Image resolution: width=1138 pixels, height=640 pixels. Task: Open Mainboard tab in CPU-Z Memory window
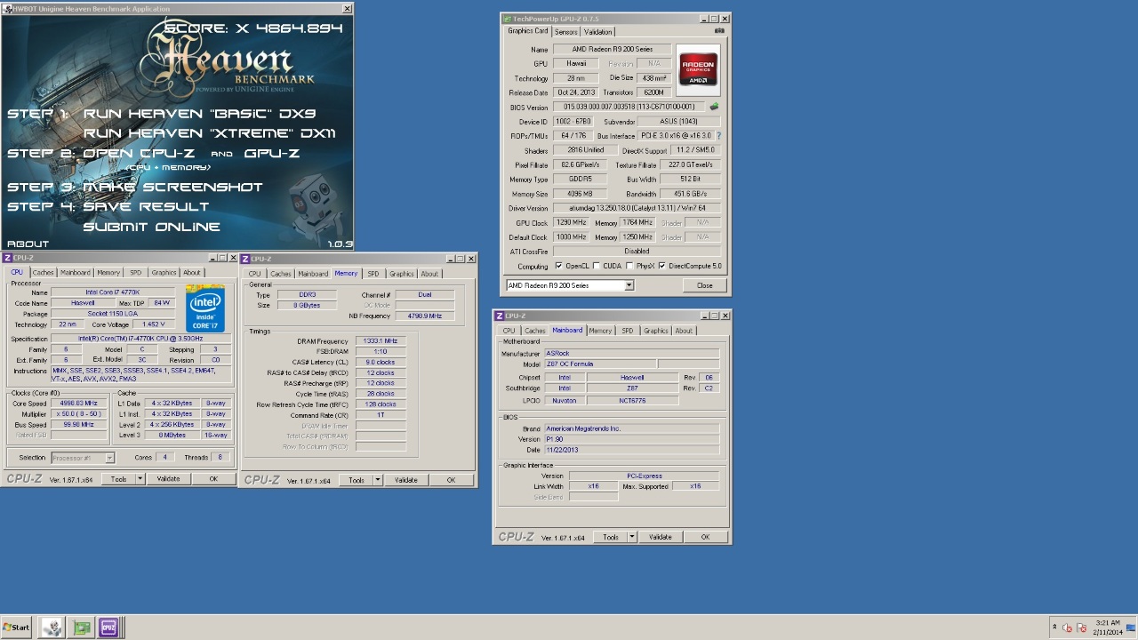click(313, 274)
